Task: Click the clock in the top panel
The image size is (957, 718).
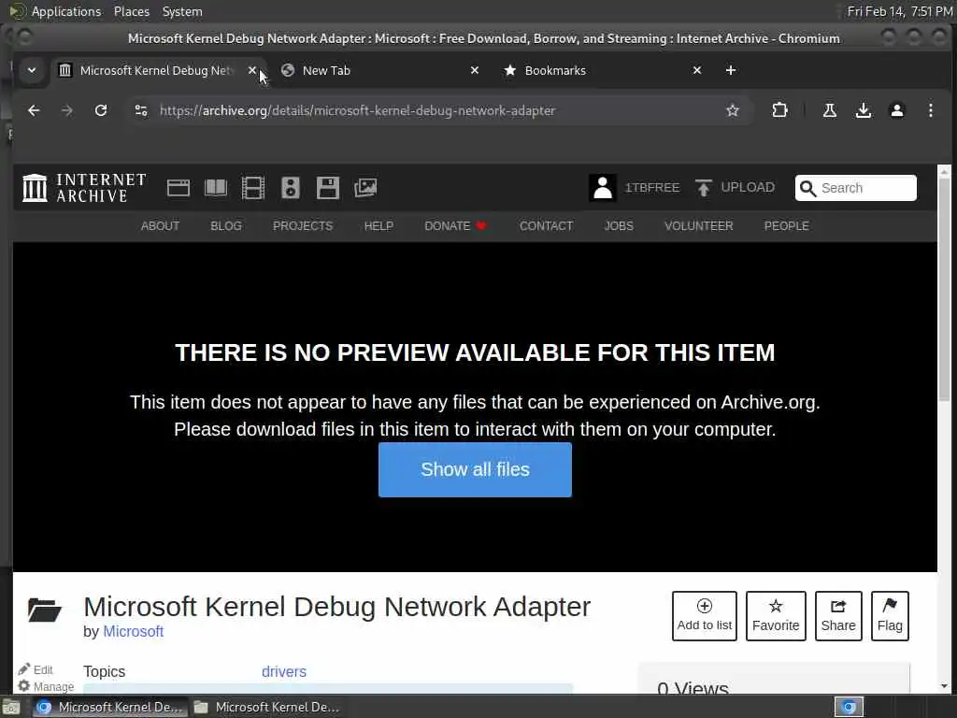Action: pos(900,11)
